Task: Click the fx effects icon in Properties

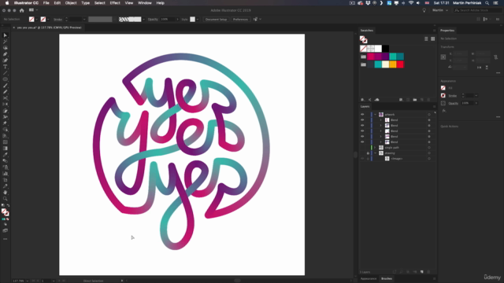Action: click(444, 111)
